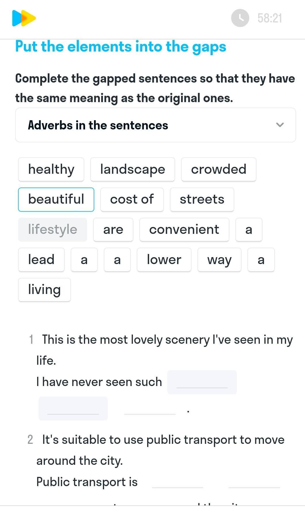This screenshot has width=305, height=512.
Task: Select the 'way' word chip
Action: click(x=219, y=260)
